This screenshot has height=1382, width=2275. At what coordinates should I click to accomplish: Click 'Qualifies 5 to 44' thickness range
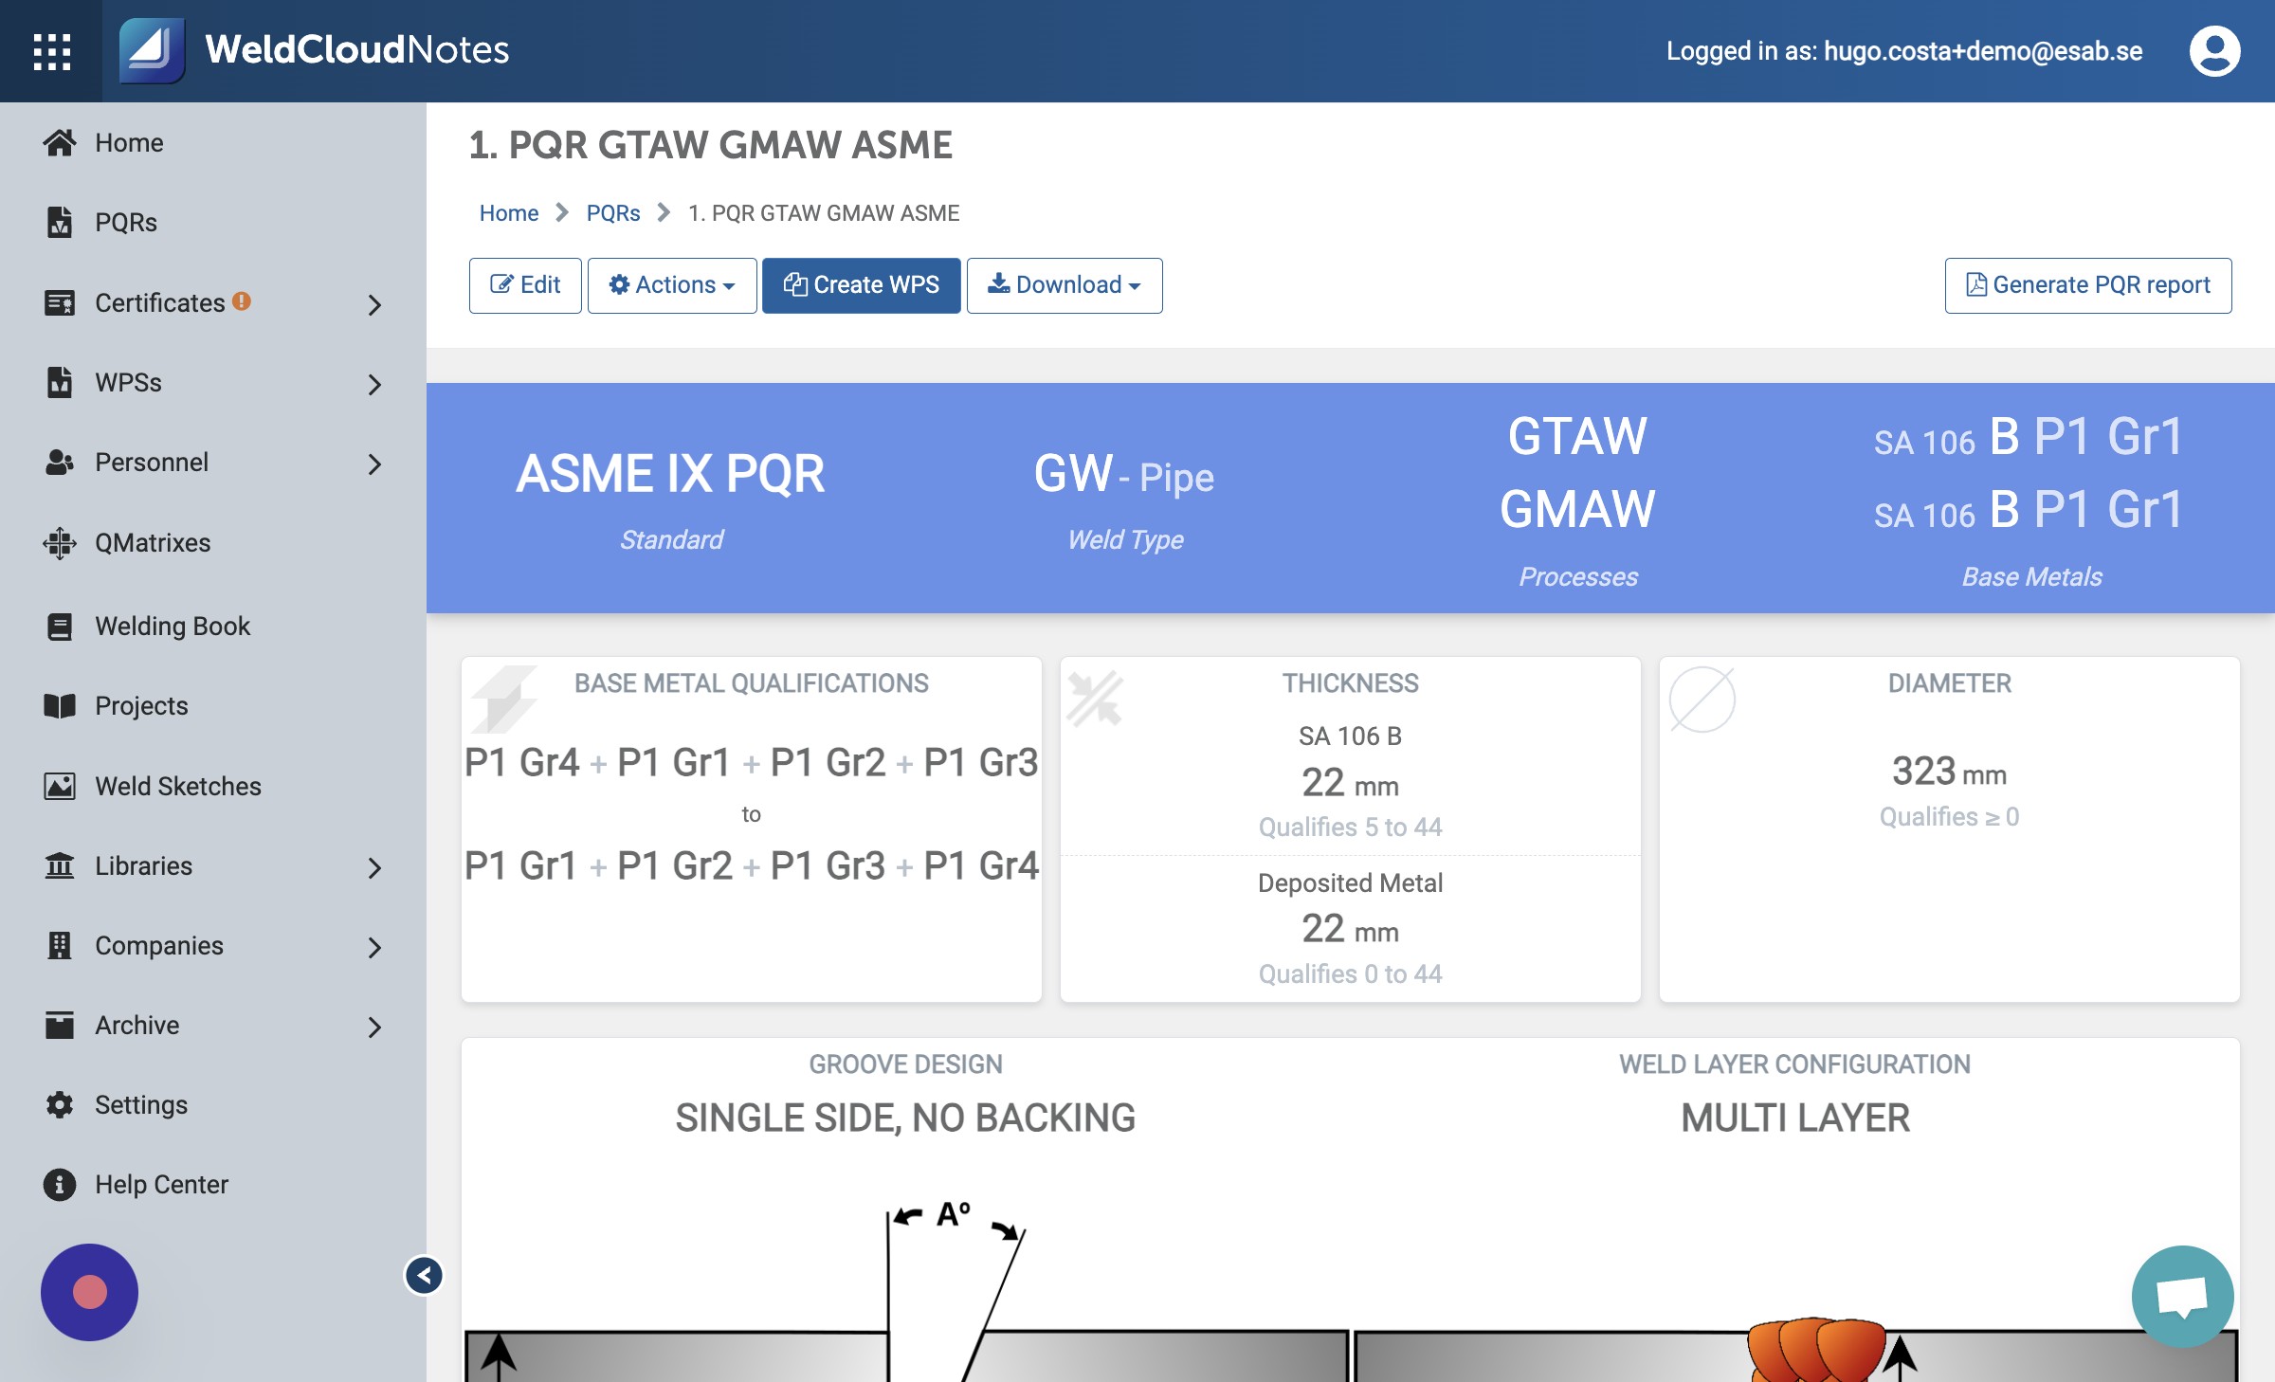1350,827
